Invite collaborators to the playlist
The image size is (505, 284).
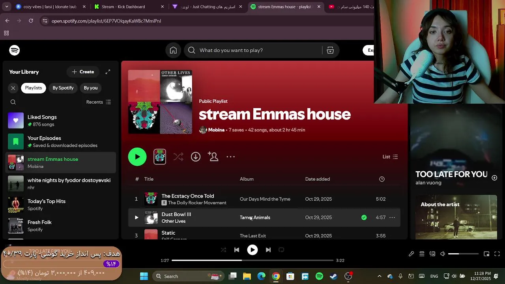point(213,157)
